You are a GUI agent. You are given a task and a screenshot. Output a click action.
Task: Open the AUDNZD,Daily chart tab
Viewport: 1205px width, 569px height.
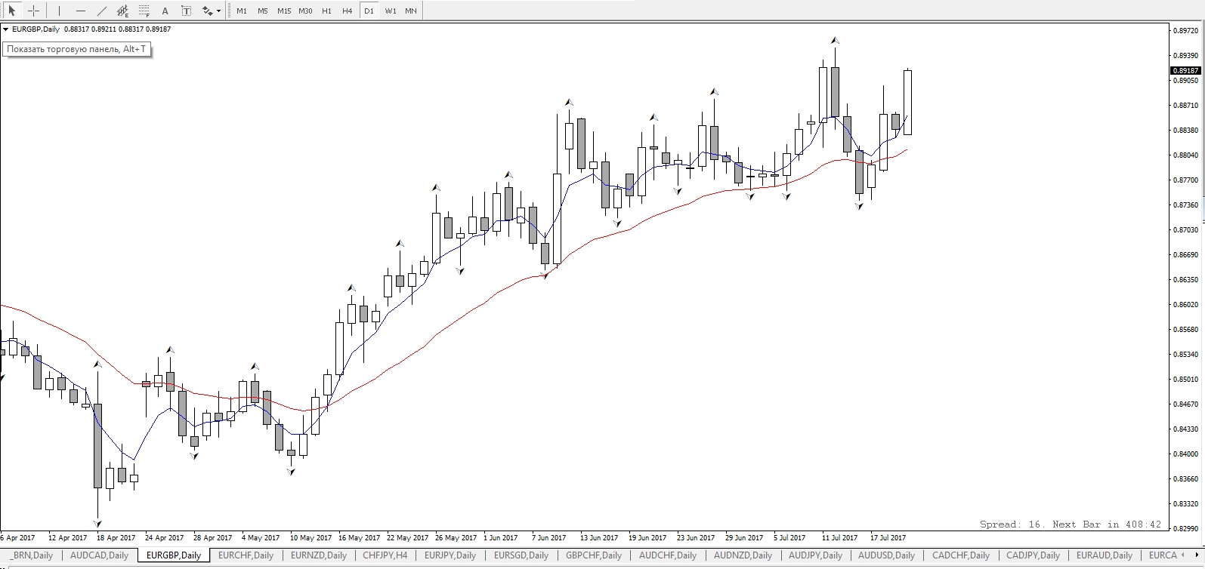(743, 555)
